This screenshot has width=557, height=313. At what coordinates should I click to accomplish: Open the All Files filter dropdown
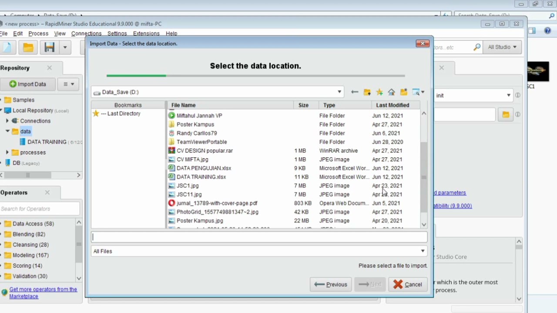point(423,251)
